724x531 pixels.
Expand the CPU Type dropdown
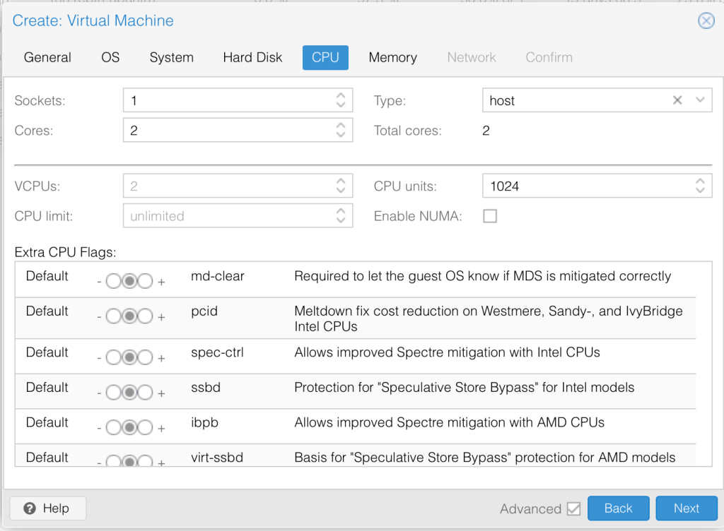(700, 100)
